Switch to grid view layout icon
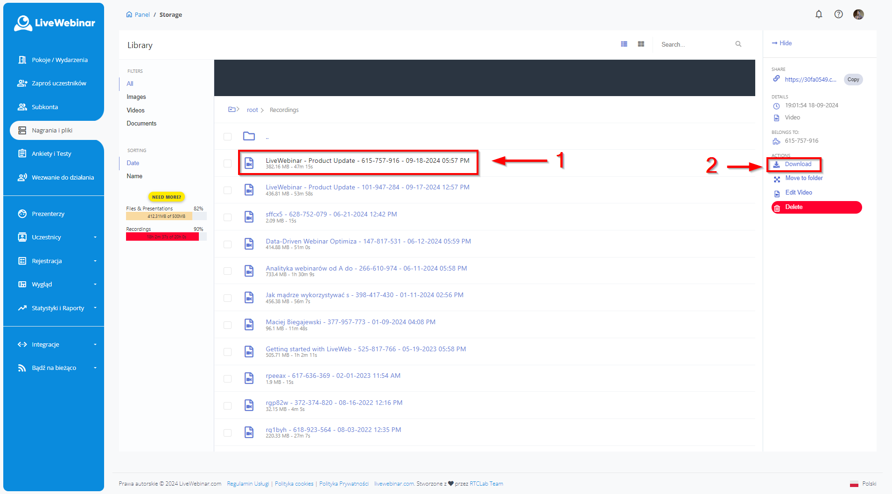Viewport: 892px width, 494px height. (x=641, y=44)
